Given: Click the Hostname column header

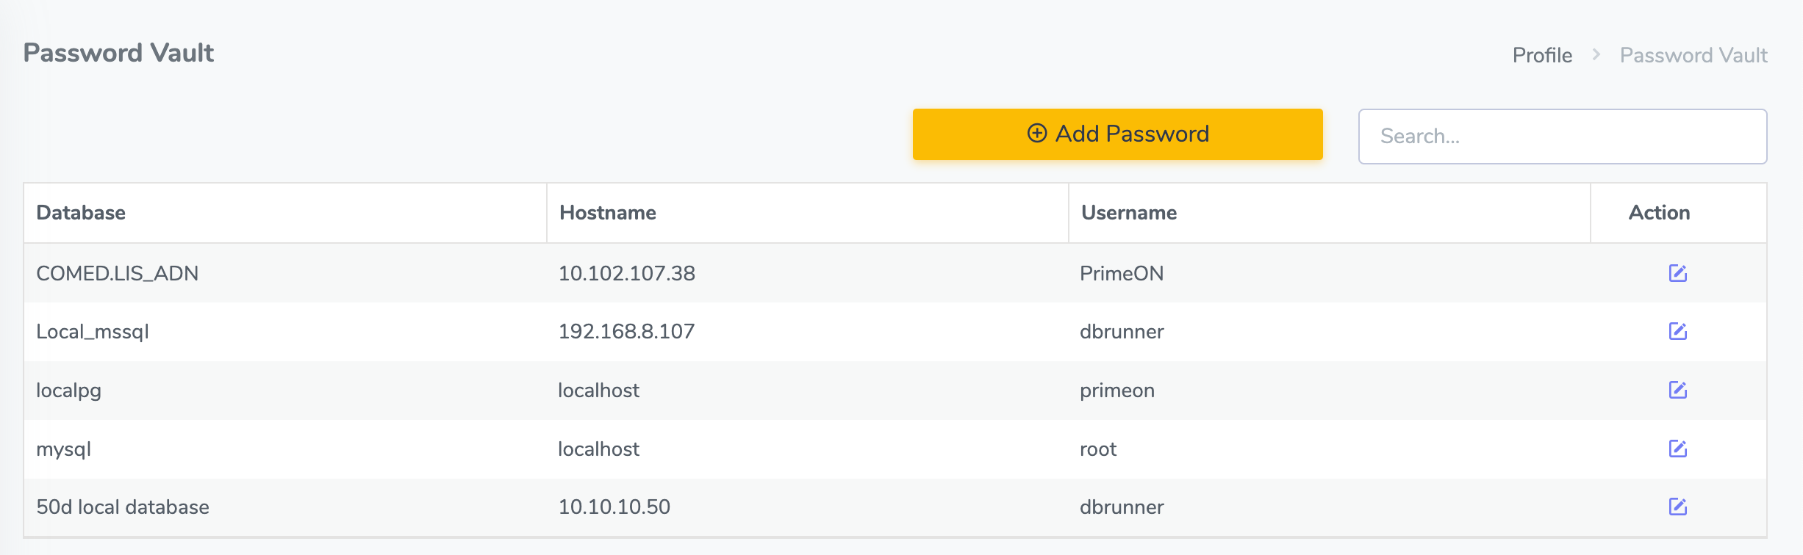Looking at the screenshot, I should (x=608, y=213).
